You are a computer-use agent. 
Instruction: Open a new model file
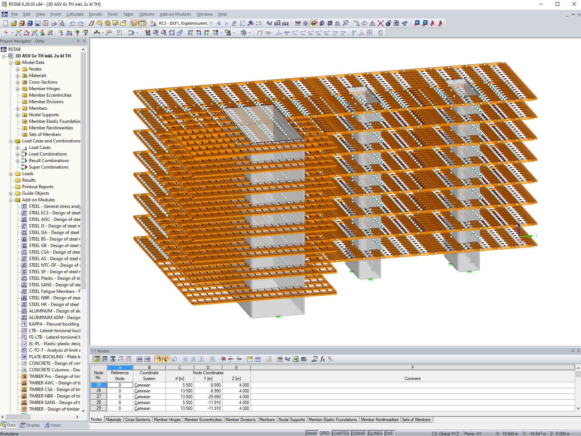point(5,23)
